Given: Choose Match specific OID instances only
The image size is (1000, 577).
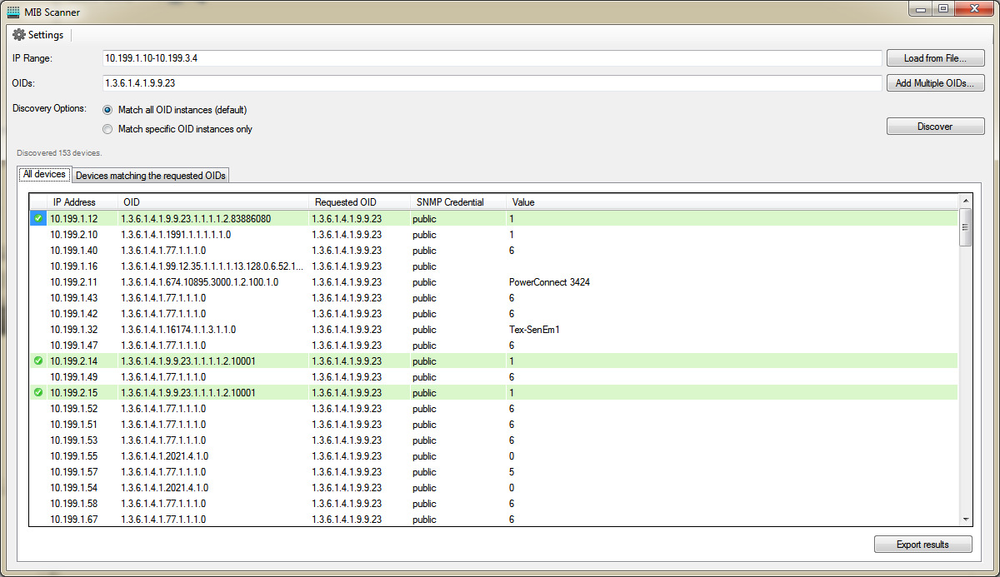Looking at the screenshot, I should coord(107,129).
